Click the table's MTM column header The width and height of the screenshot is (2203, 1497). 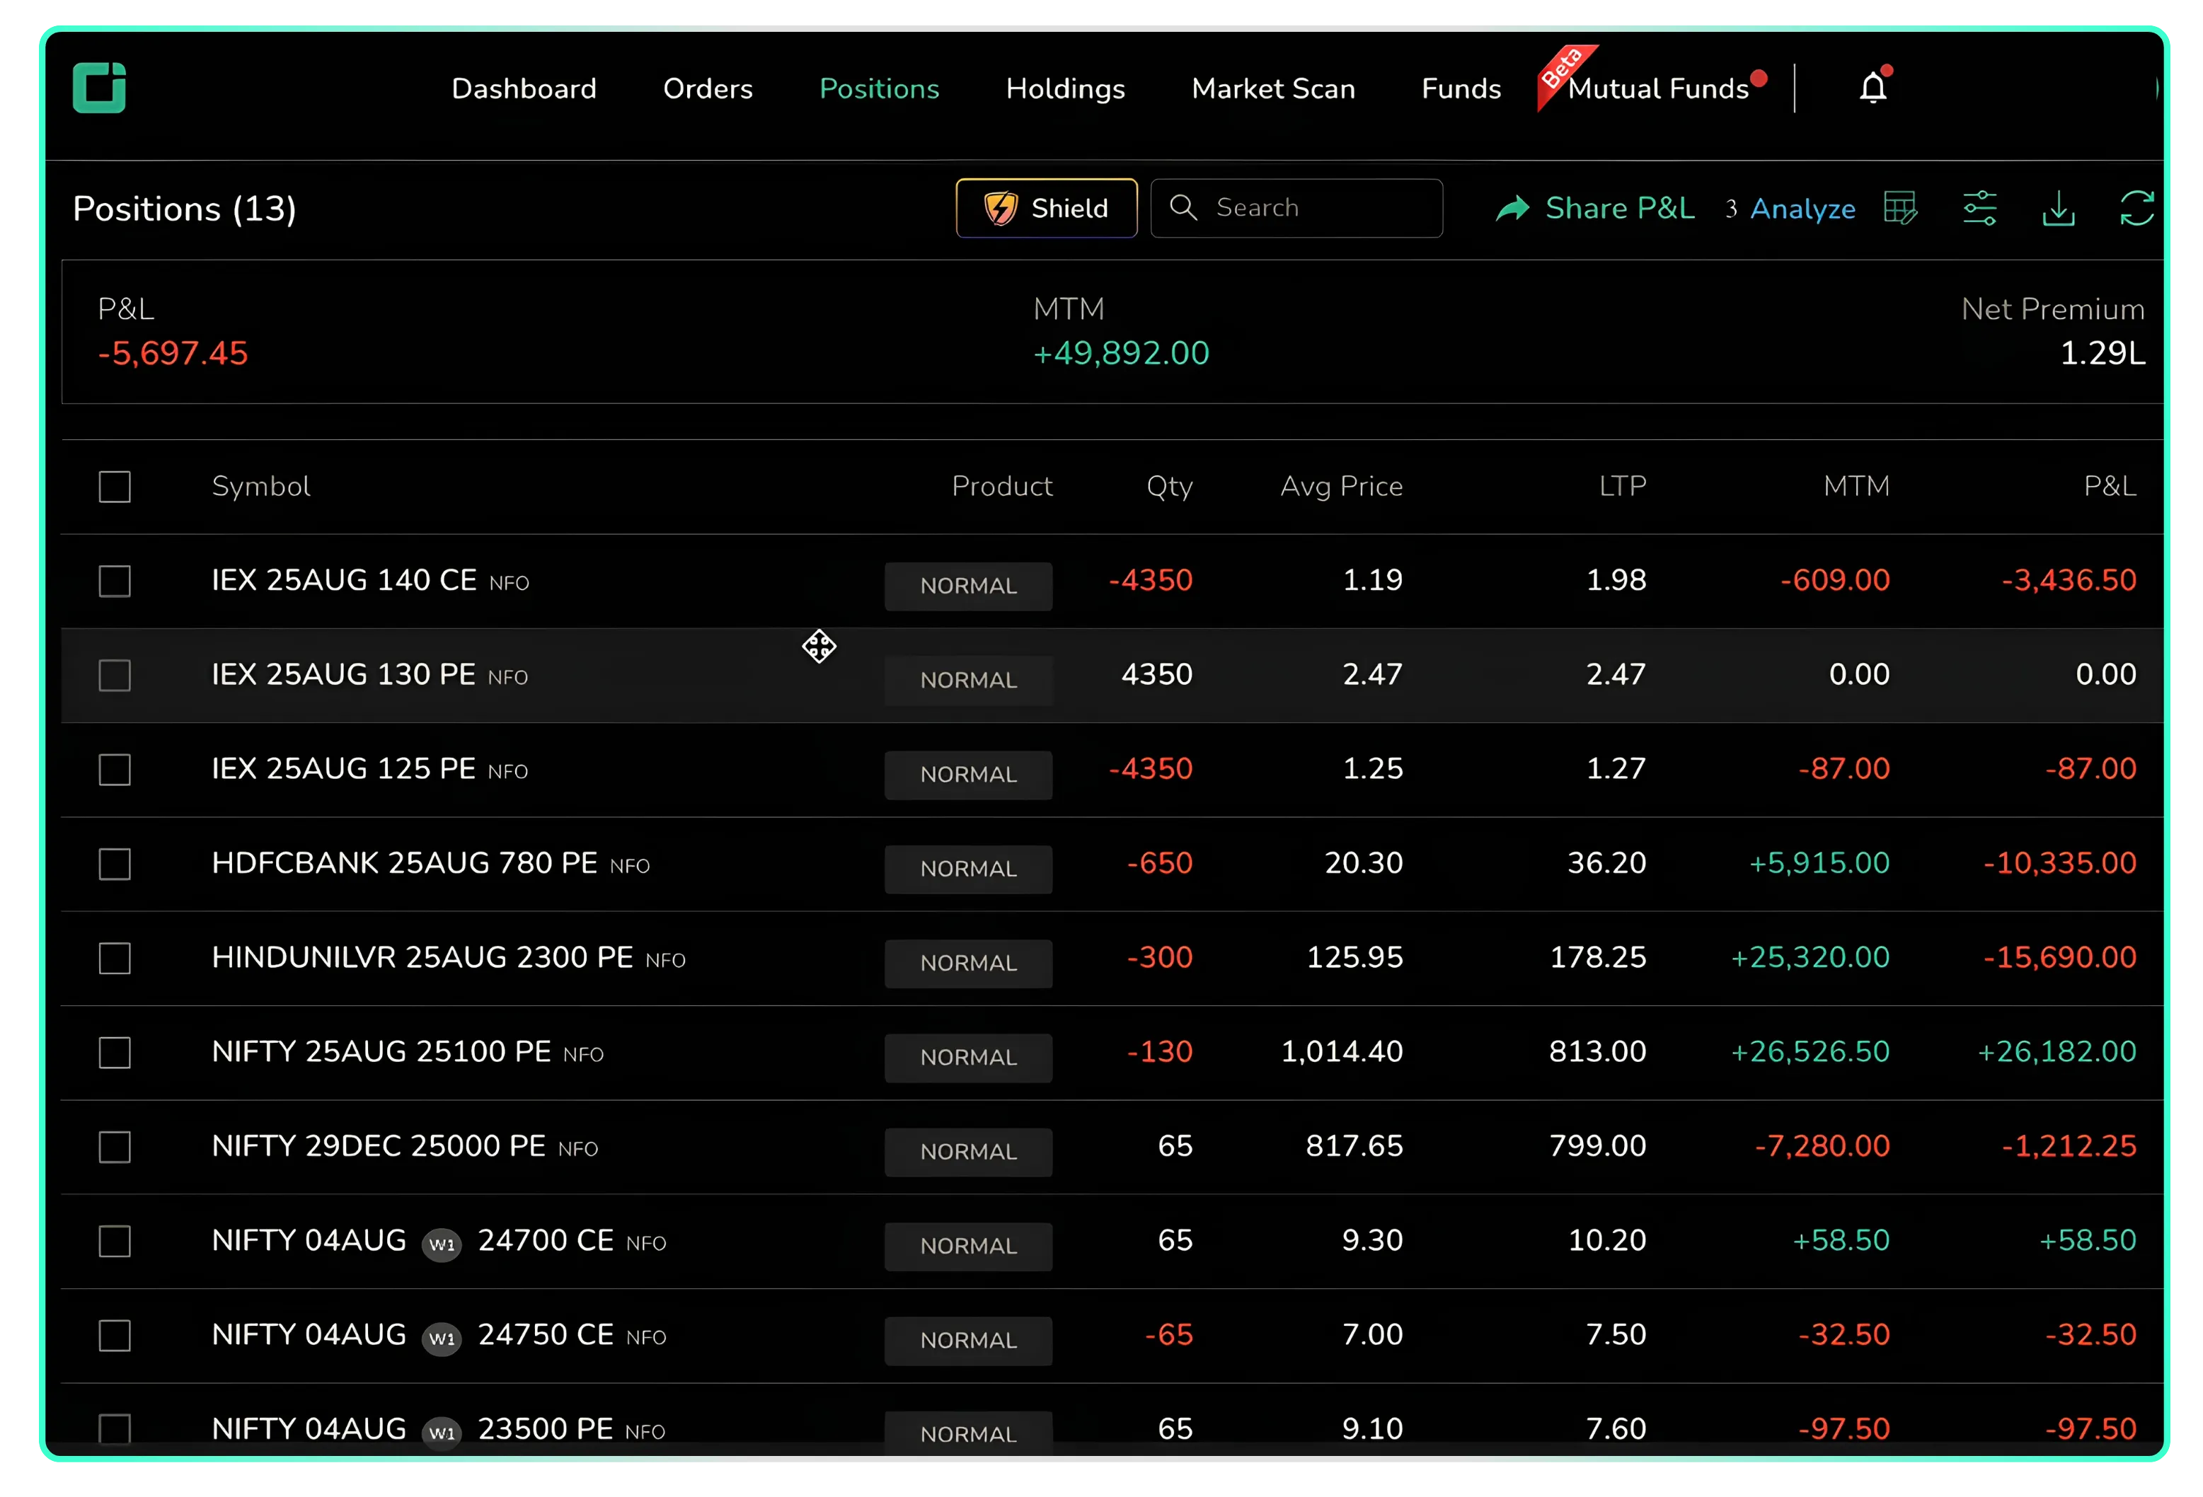pyautogui.click(x=1856, y=486)
